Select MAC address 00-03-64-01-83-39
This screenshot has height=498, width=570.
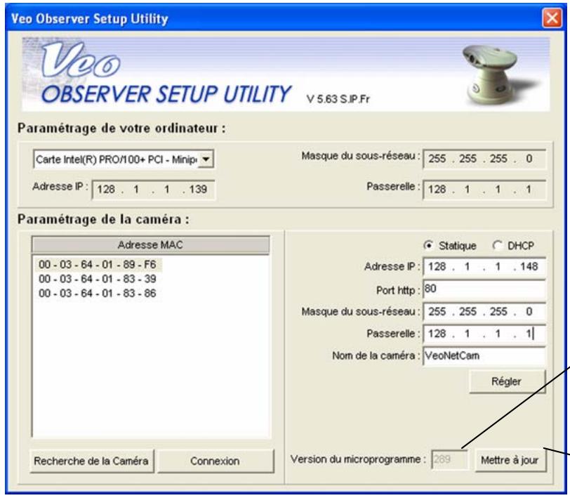98,279
